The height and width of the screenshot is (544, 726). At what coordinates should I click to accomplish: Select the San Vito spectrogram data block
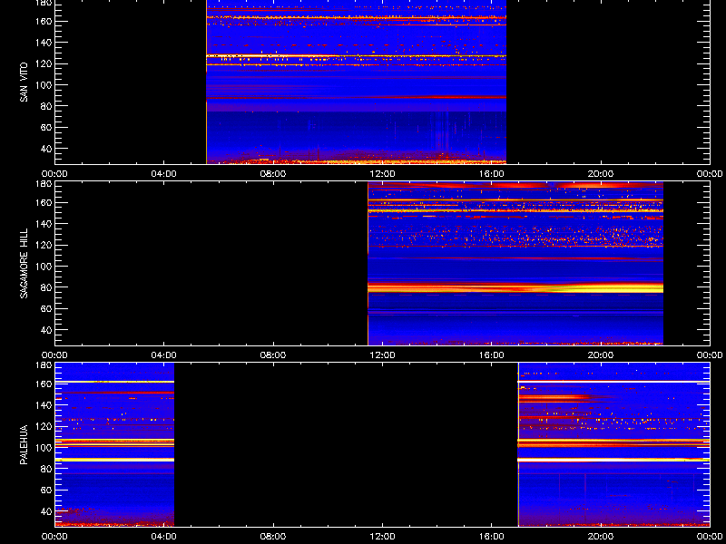tap(356, 82)
